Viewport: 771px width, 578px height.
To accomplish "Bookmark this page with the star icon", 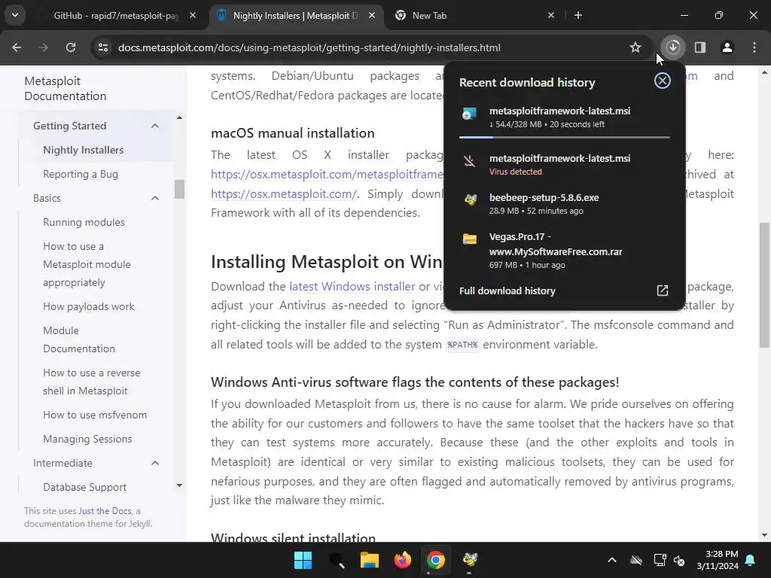I will (x=635, y=47).
